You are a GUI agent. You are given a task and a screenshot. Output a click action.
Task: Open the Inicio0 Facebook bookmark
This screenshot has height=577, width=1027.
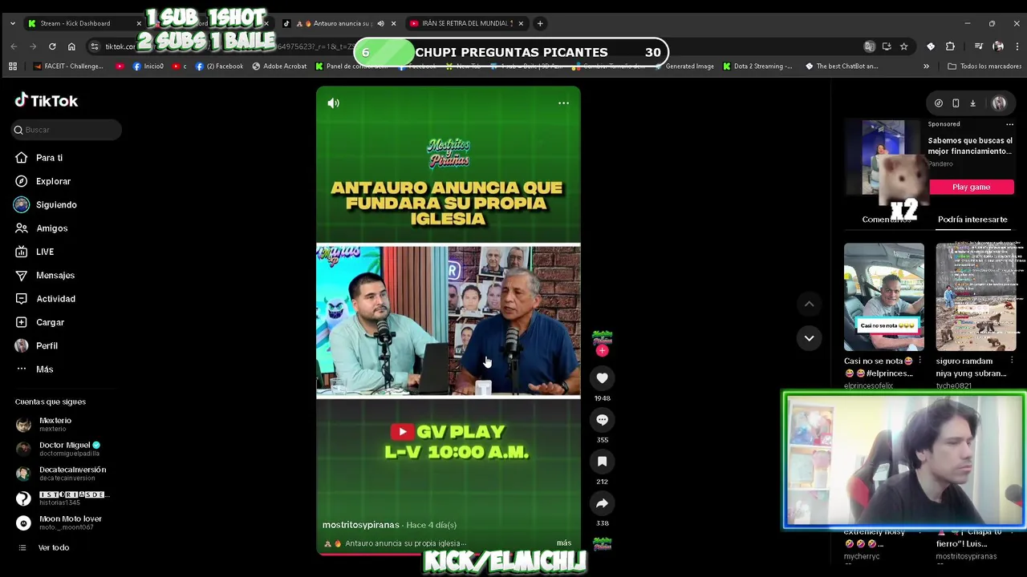tap(148, 67)
